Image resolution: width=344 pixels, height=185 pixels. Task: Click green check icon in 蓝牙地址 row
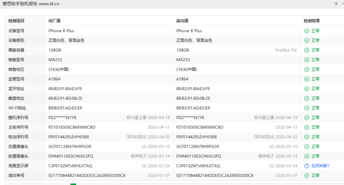307,89
